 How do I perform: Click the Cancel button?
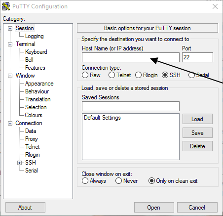click(x=197, y=208)
